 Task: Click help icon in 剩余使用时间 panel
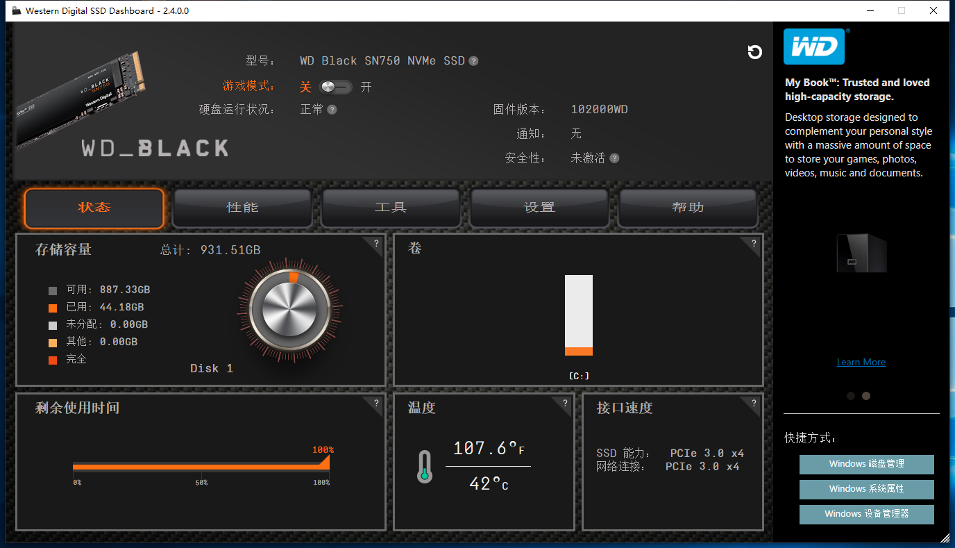pos(375,404)
